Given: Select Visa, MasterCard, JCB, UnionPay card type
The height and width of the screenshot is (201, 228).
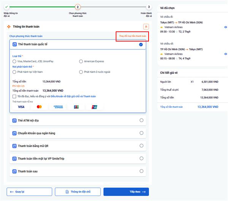Looking at the screenshot, I should 14,61.
